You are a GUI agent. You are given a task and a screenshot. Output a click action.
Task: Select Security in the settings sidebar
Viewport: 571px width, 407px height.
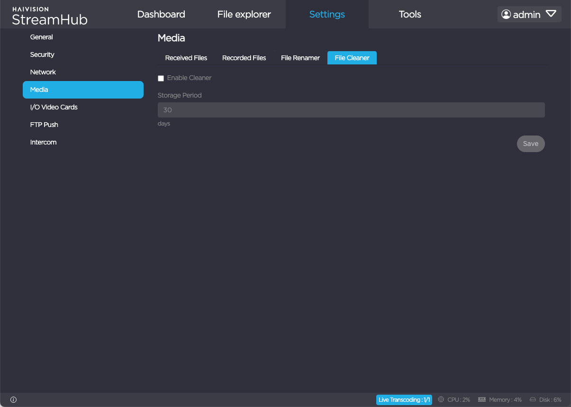pos(42,54)
